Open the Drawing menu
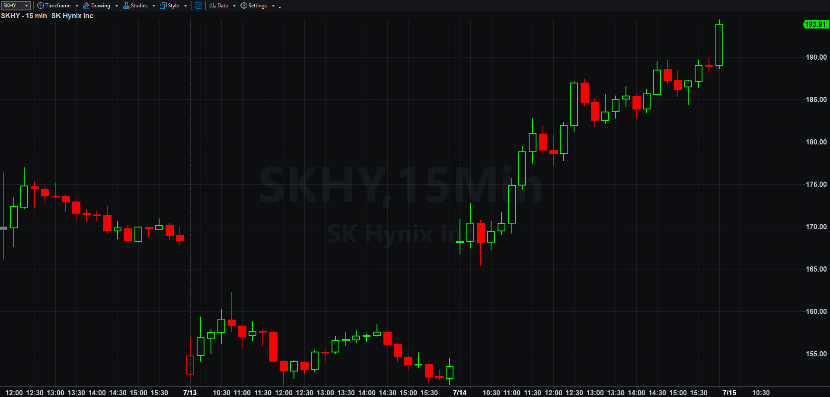The image size is (830, 397). pyautogui.click(x=100, y=6)
